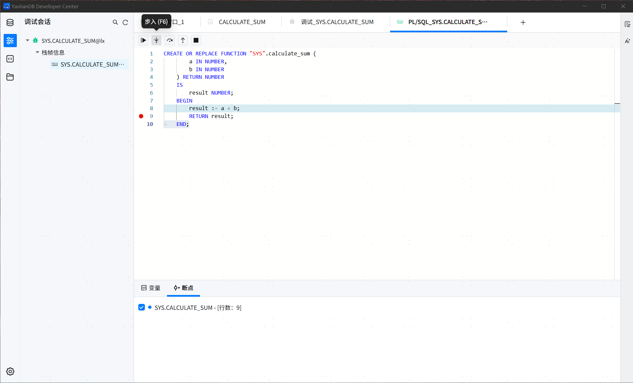633x383 pixels.
Task: Search in the debug sessions panel
Action: click(115, 22)
